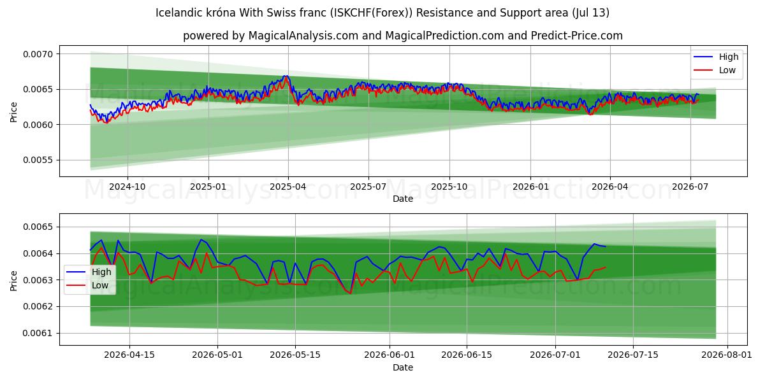
Task: Click 'Low' in the top chart legend
Action: click(x=727, y=70)
